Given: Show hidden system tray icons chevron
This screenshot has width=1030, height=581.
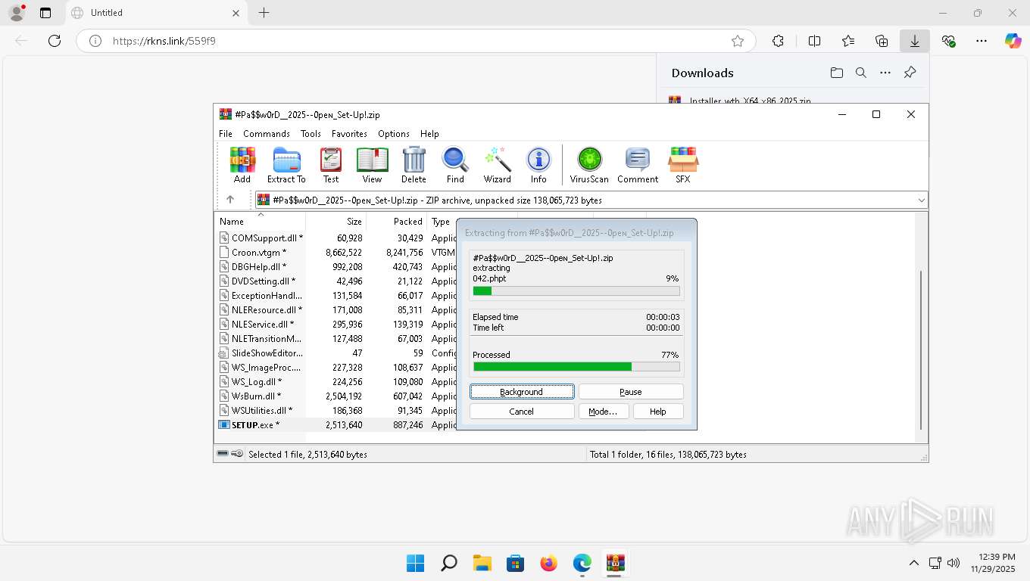Looking at the screenshot, I should pos(914,563).
